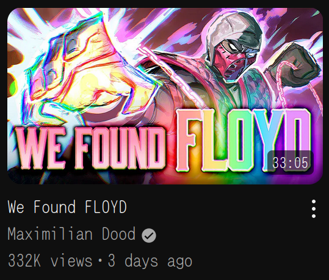Click the 3 days ago timestamp
Image resolution: width=329 pixels, height=280 pixels.
150,261
